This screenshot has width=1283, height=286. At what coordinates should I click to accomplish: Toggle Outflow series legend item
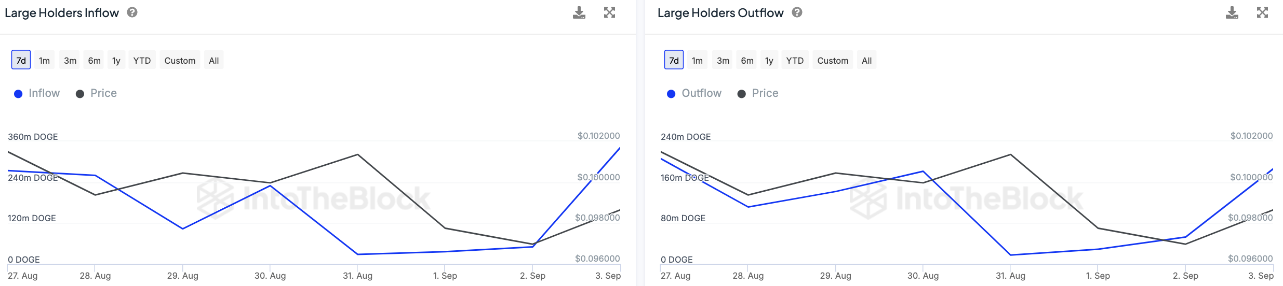694,93
